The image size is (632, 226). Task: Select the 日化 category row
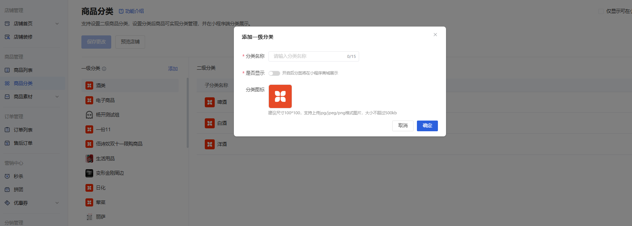130,188
